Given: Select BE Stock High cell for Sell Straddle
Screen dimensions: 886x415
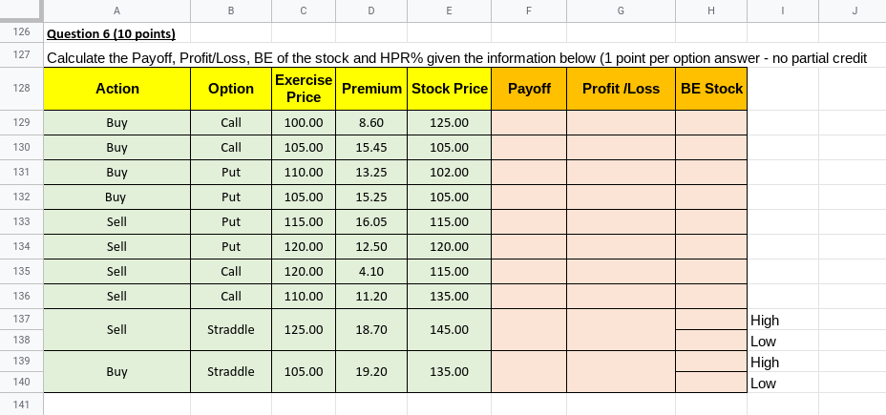Looking at the screenshot, I should [711, 320].
